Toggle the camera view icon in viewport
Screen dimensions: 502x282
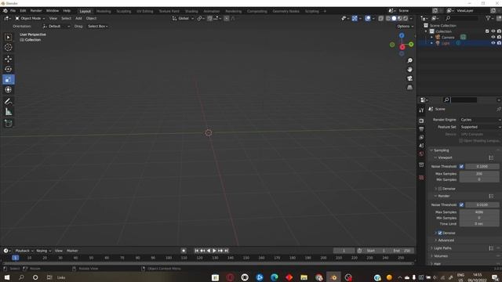[409, 78]
